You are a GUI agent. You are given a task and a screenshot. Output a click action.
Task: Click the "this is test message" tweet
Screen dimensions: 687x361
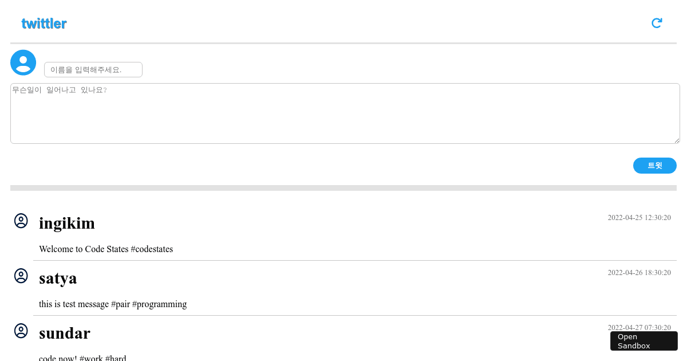pos(113,304)
